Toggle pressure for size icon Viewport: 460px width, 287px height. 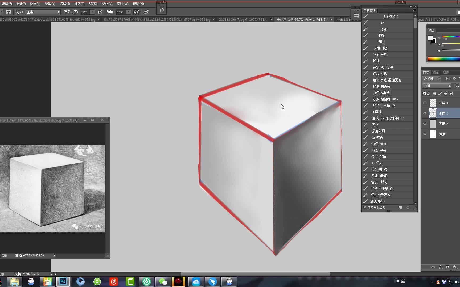[x=146, y=12]
